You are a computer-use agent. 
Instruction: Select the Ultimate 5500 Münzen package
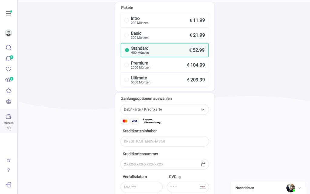(x=164, y=80)
